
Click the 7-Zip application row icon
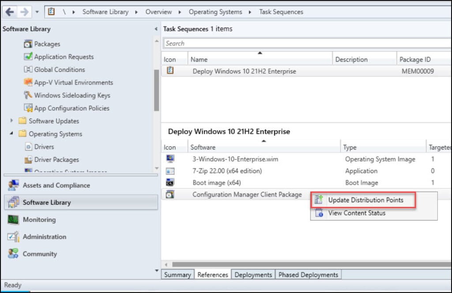[x=170, y=171]
